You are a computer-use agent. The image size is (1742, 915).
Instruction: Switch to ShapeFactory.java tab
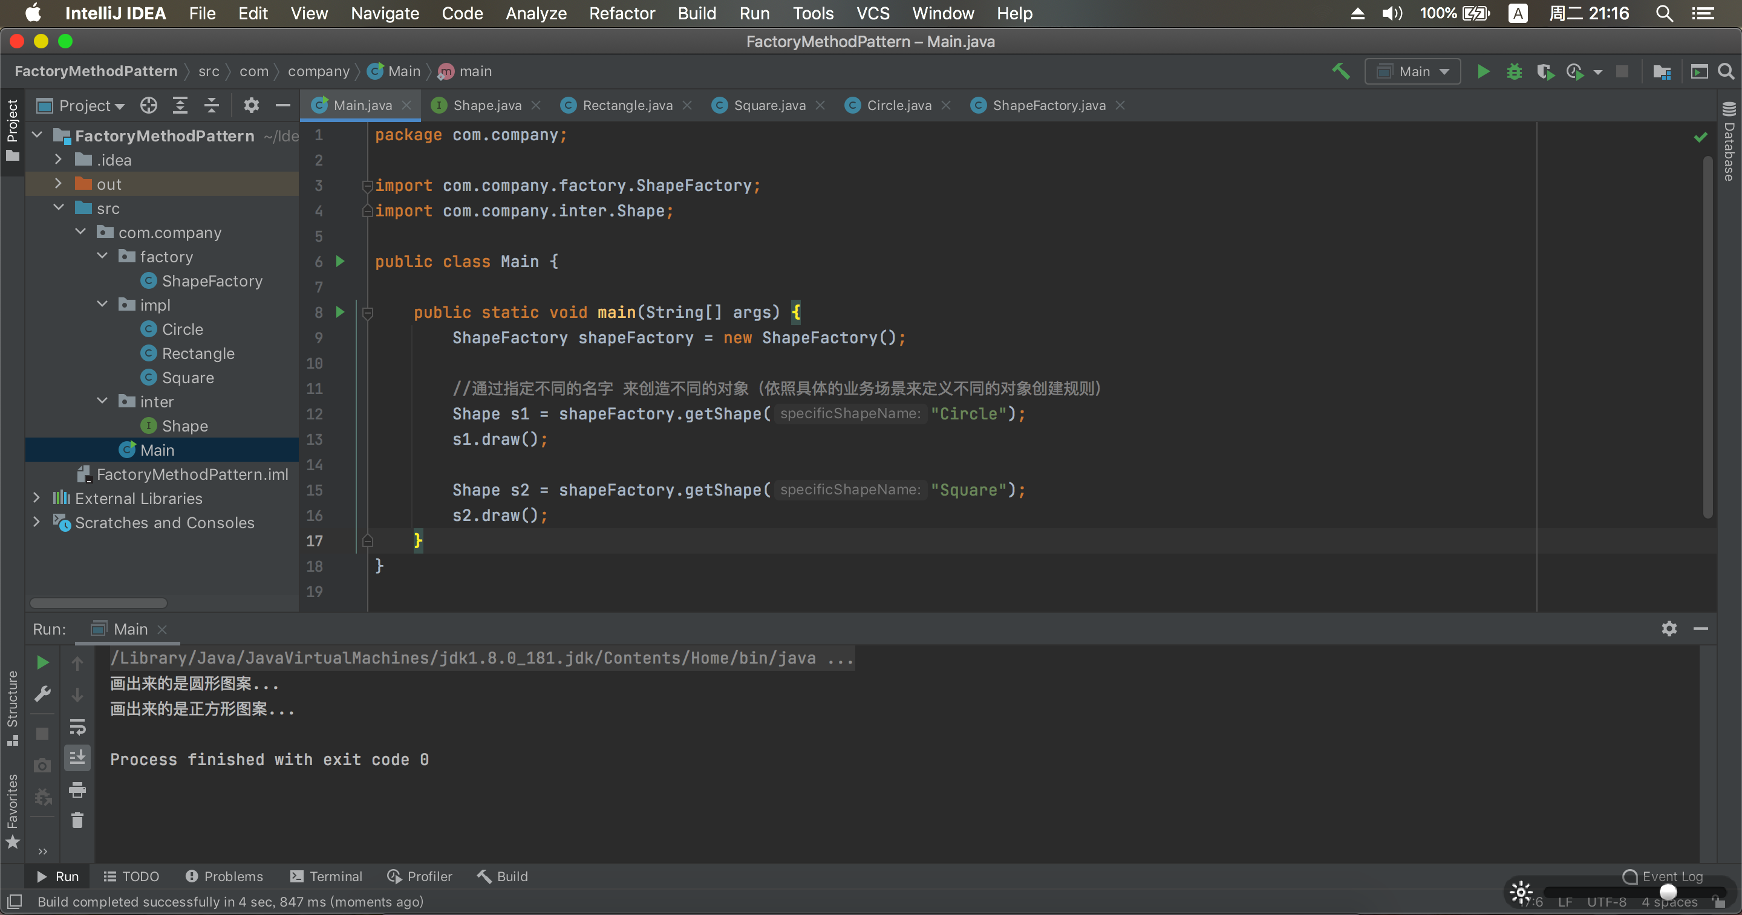[x=1048, y=105]
